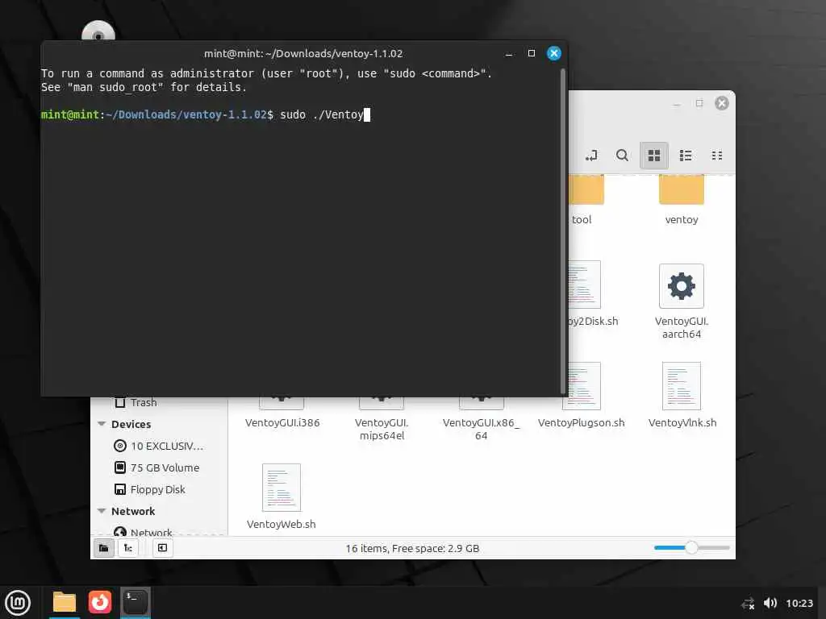Focus the Terminal from the taskbar
This screenshot has height=619, width=826.
pos(136,602)
